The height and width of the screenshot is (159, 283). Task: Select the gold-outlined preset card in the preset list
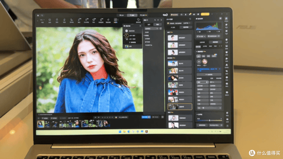180,107
